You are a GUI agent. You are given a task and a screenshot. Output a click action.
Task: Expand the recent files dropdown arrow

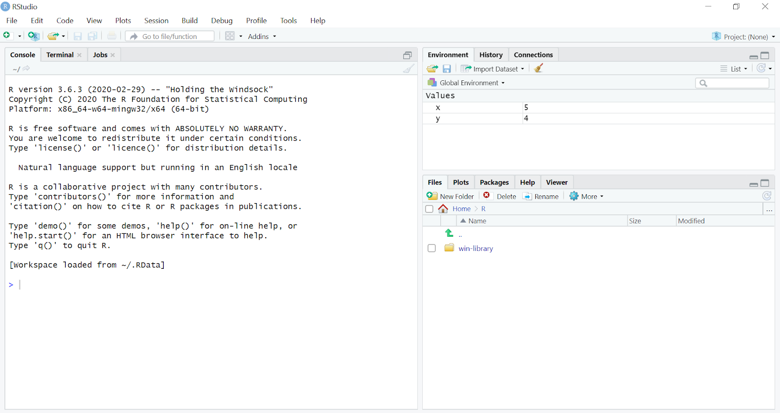click(x=63, y=36)
